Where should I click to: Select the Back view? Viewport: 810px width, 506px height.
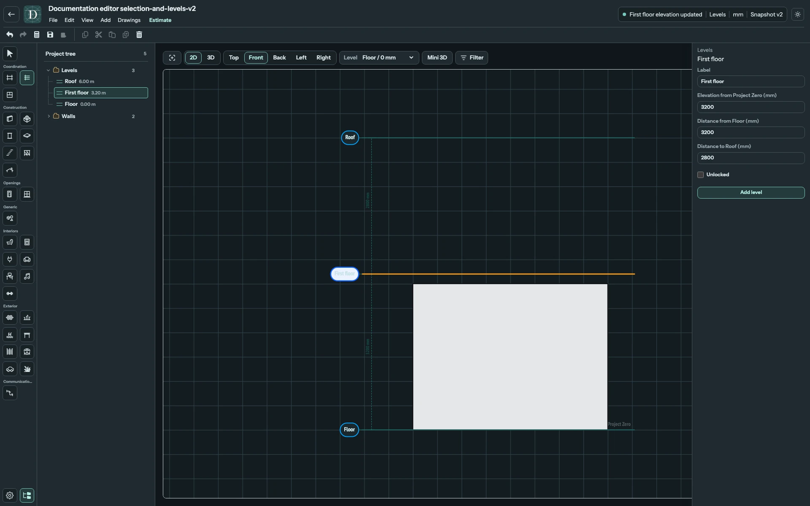pyautogui.click(x=279, y=58)
